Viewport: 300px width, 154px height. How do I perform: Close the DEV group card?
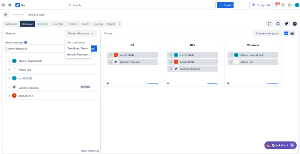pyautogui.click(x=218, y=45)
